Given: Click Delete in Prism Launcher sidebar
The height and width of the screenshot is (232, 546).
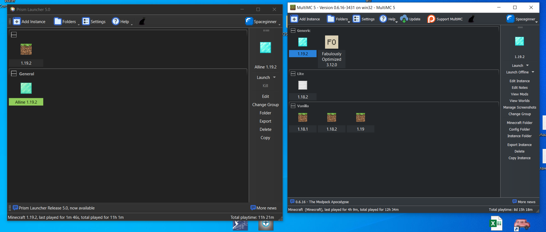Looking at the screenshot, I should tap(266, 129).
